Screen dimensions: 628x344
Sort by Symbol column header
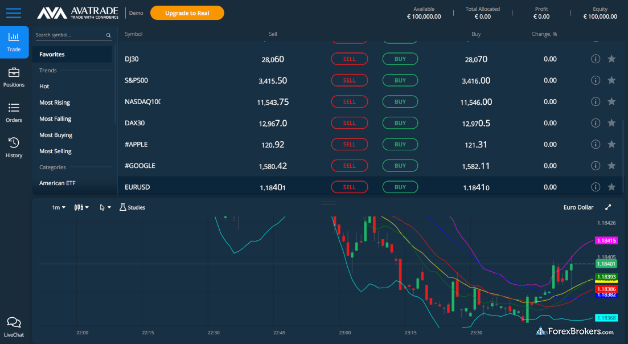133,34
